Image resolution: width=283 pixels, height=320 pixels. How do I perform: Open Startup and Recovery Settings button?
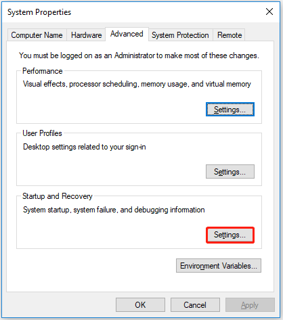pyautogui.click(x=230, y=235)
